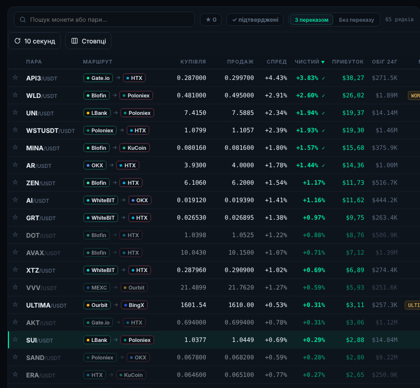Favorite the ULTIMA/USDT pair

[15, 304]
